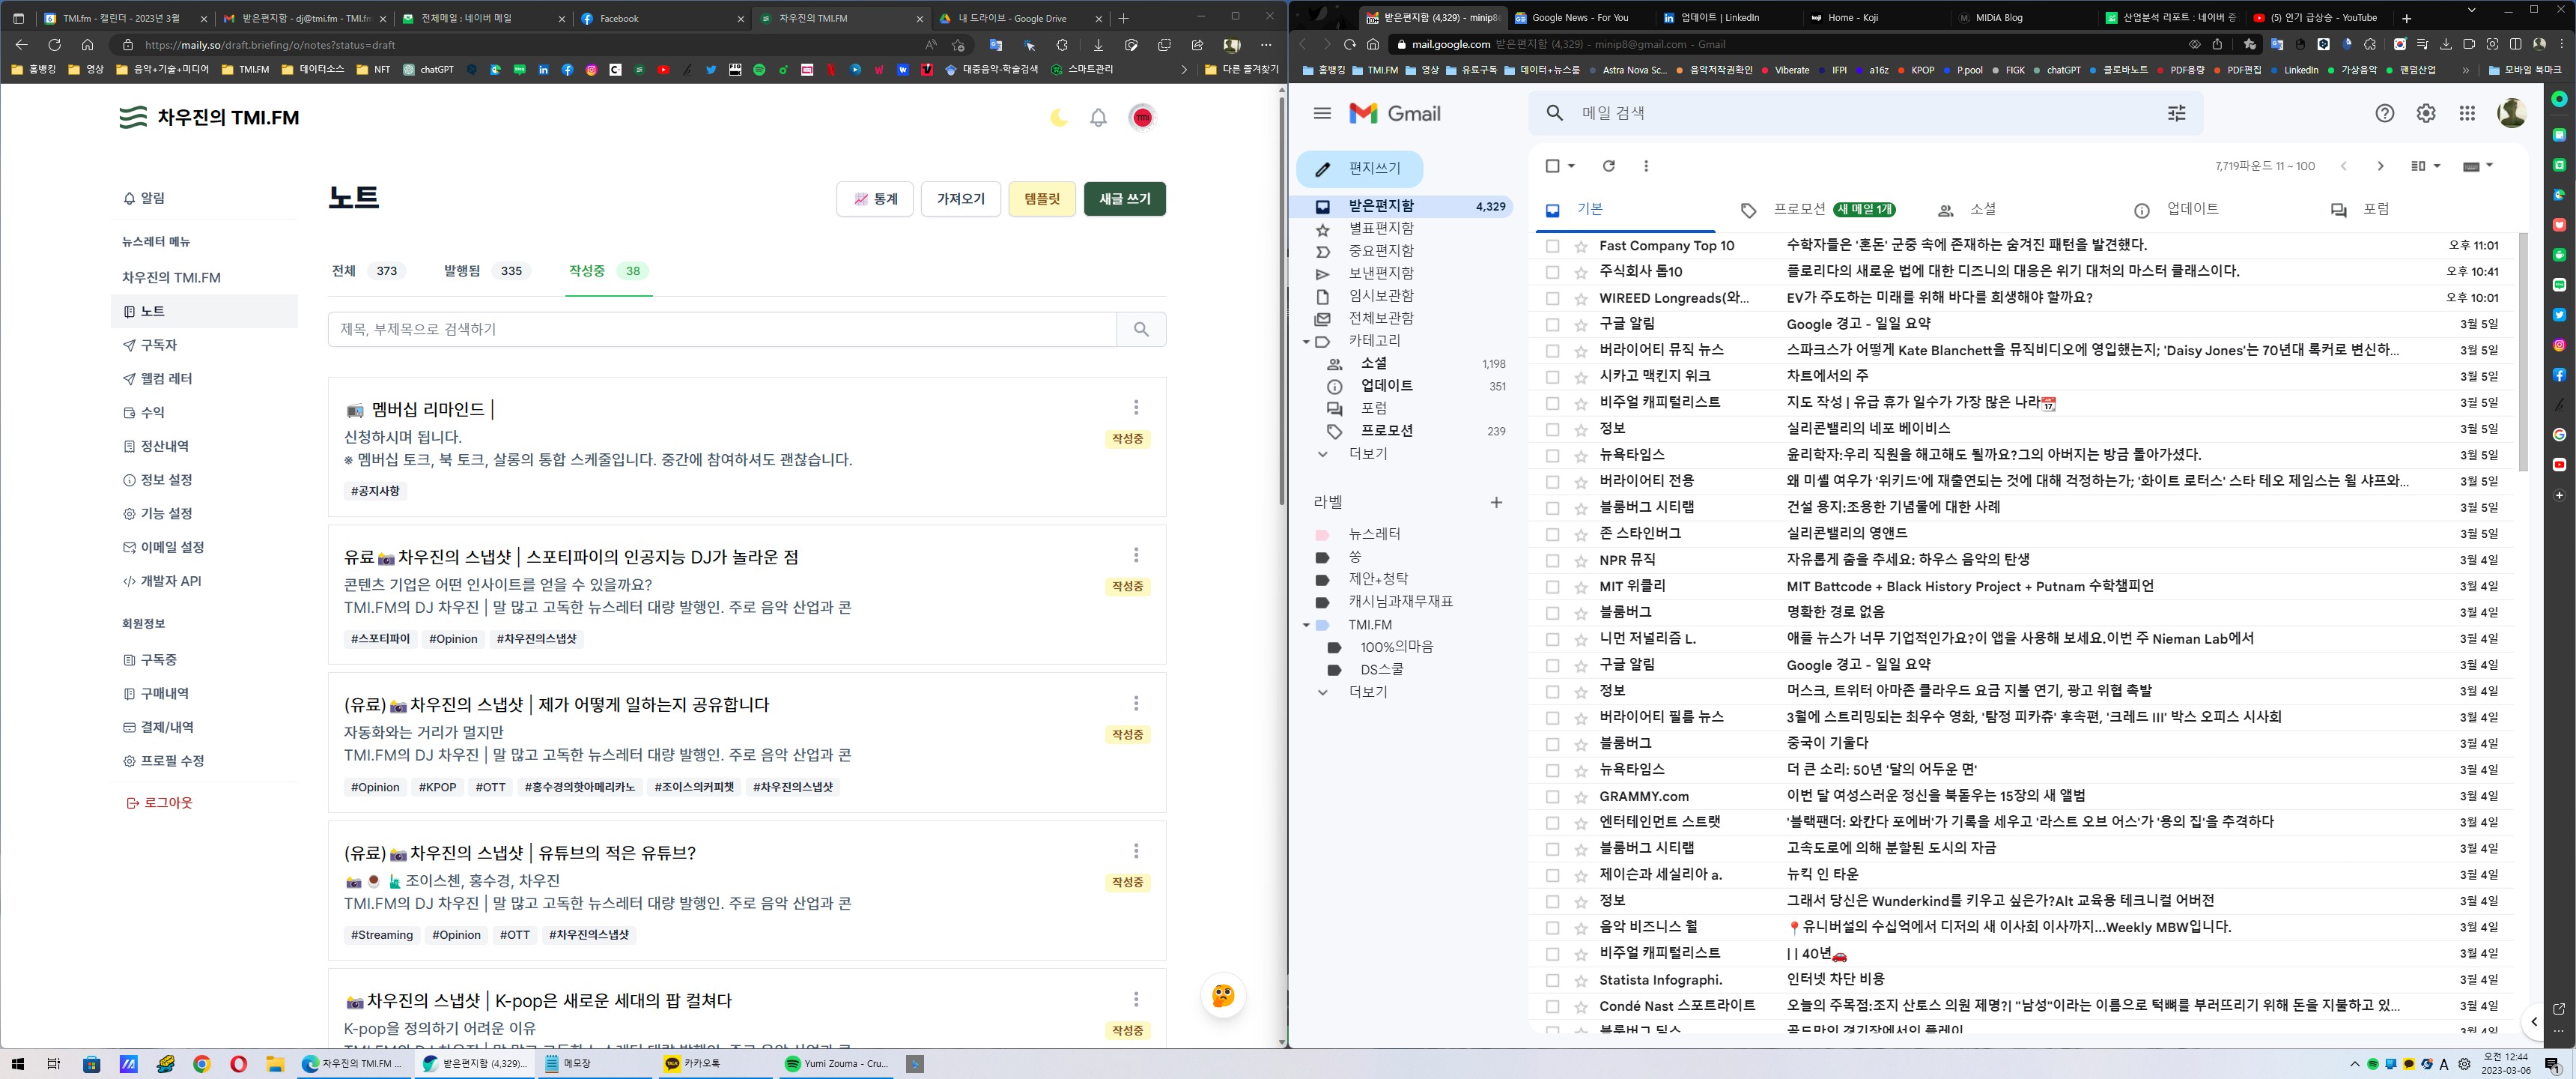The height and width of the screenshot is (1079, 2576).
Task: Add a new Gmail label with plus
Action: point(1496,503)
